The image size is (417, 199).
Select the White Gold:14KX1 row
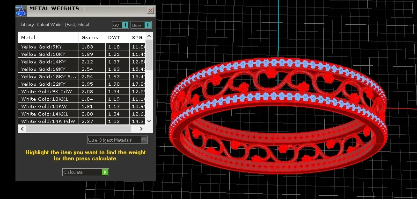coord(82,114)
